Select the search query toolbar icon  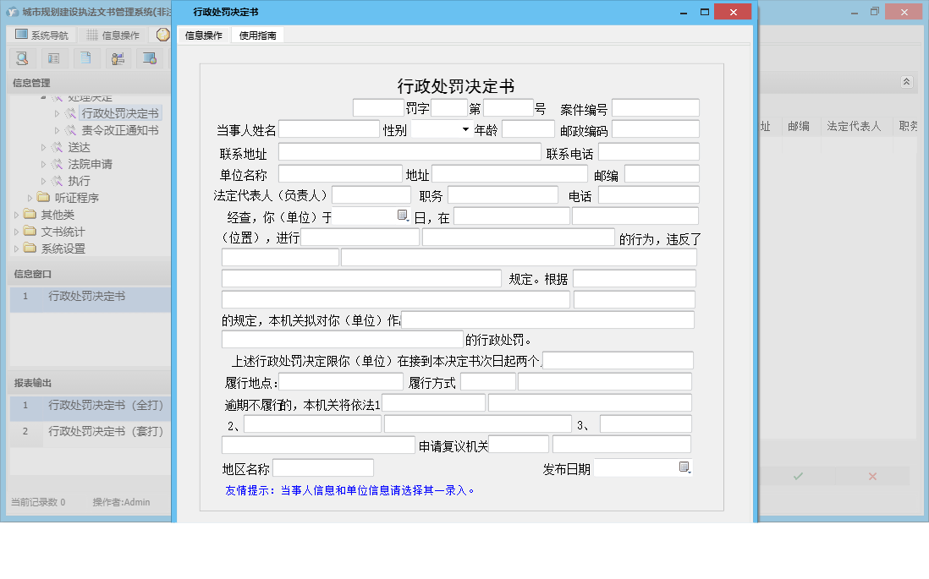coord(22,58)
